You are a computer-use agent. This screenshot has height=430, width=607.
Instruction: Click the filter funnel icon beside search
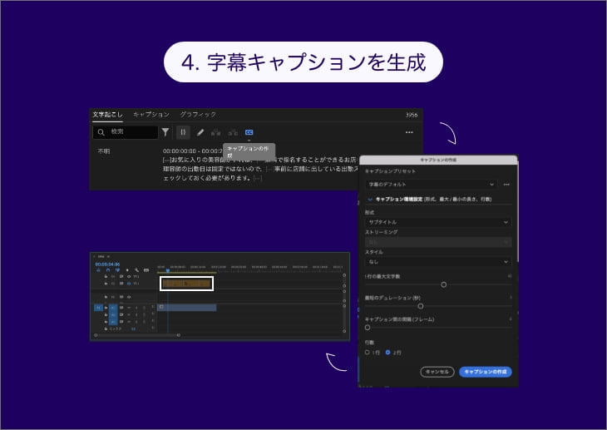[165, 131]
